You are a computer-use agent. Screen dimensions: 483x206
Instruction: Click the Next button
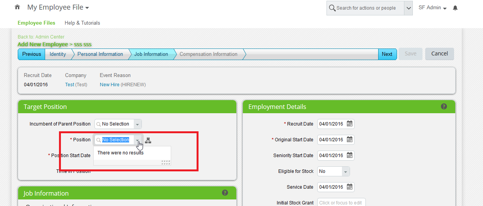pyautogui.click(x=387, y=54)
